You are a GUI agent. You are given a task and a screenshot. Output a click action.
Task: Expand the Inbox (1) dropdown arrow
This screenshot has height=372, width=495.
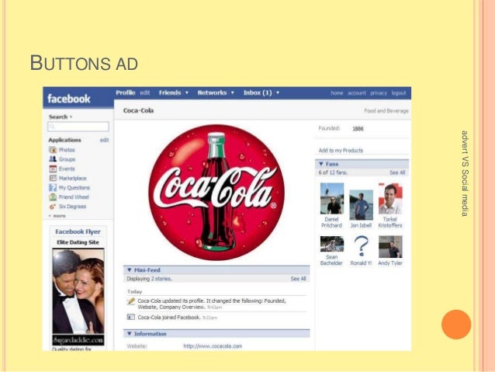pyautogui.click(x=278, y=92)
